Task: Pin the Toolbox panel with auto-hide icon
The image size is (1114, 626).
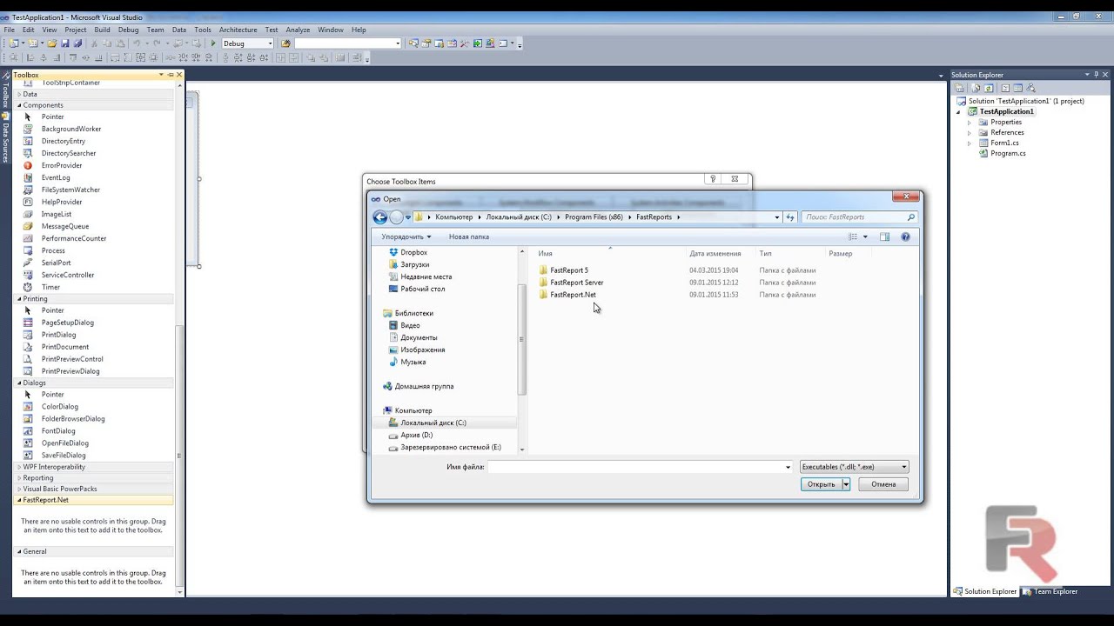Action: [171, 75]
